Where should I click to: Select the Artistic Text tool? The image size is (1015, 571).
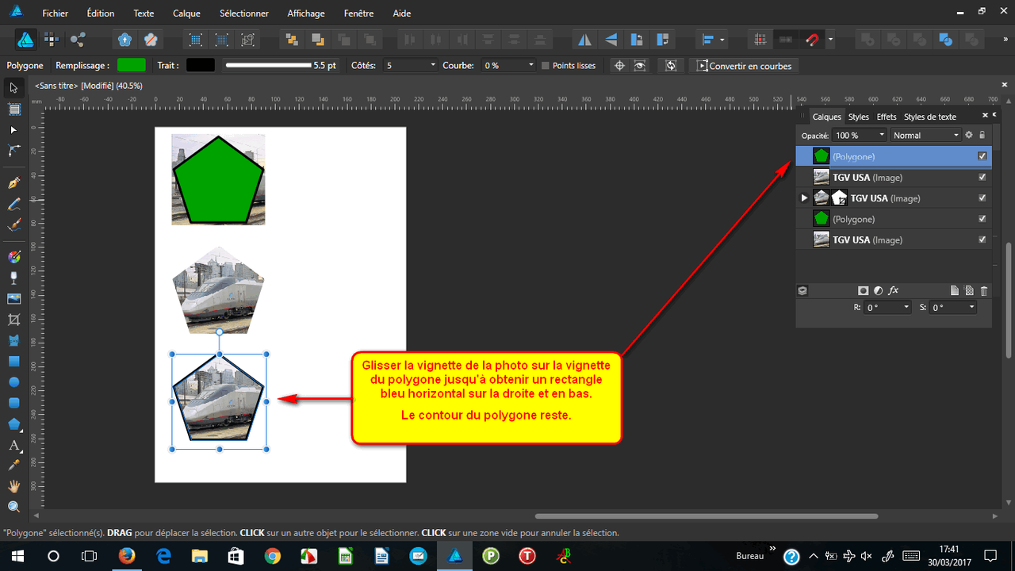coord(13,445)
